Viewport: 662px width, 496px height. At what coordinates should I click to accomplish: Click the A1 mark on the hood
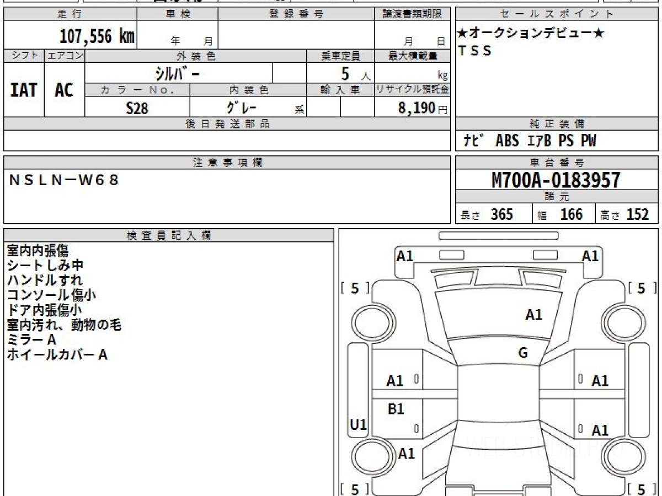[x=533, y=315]
